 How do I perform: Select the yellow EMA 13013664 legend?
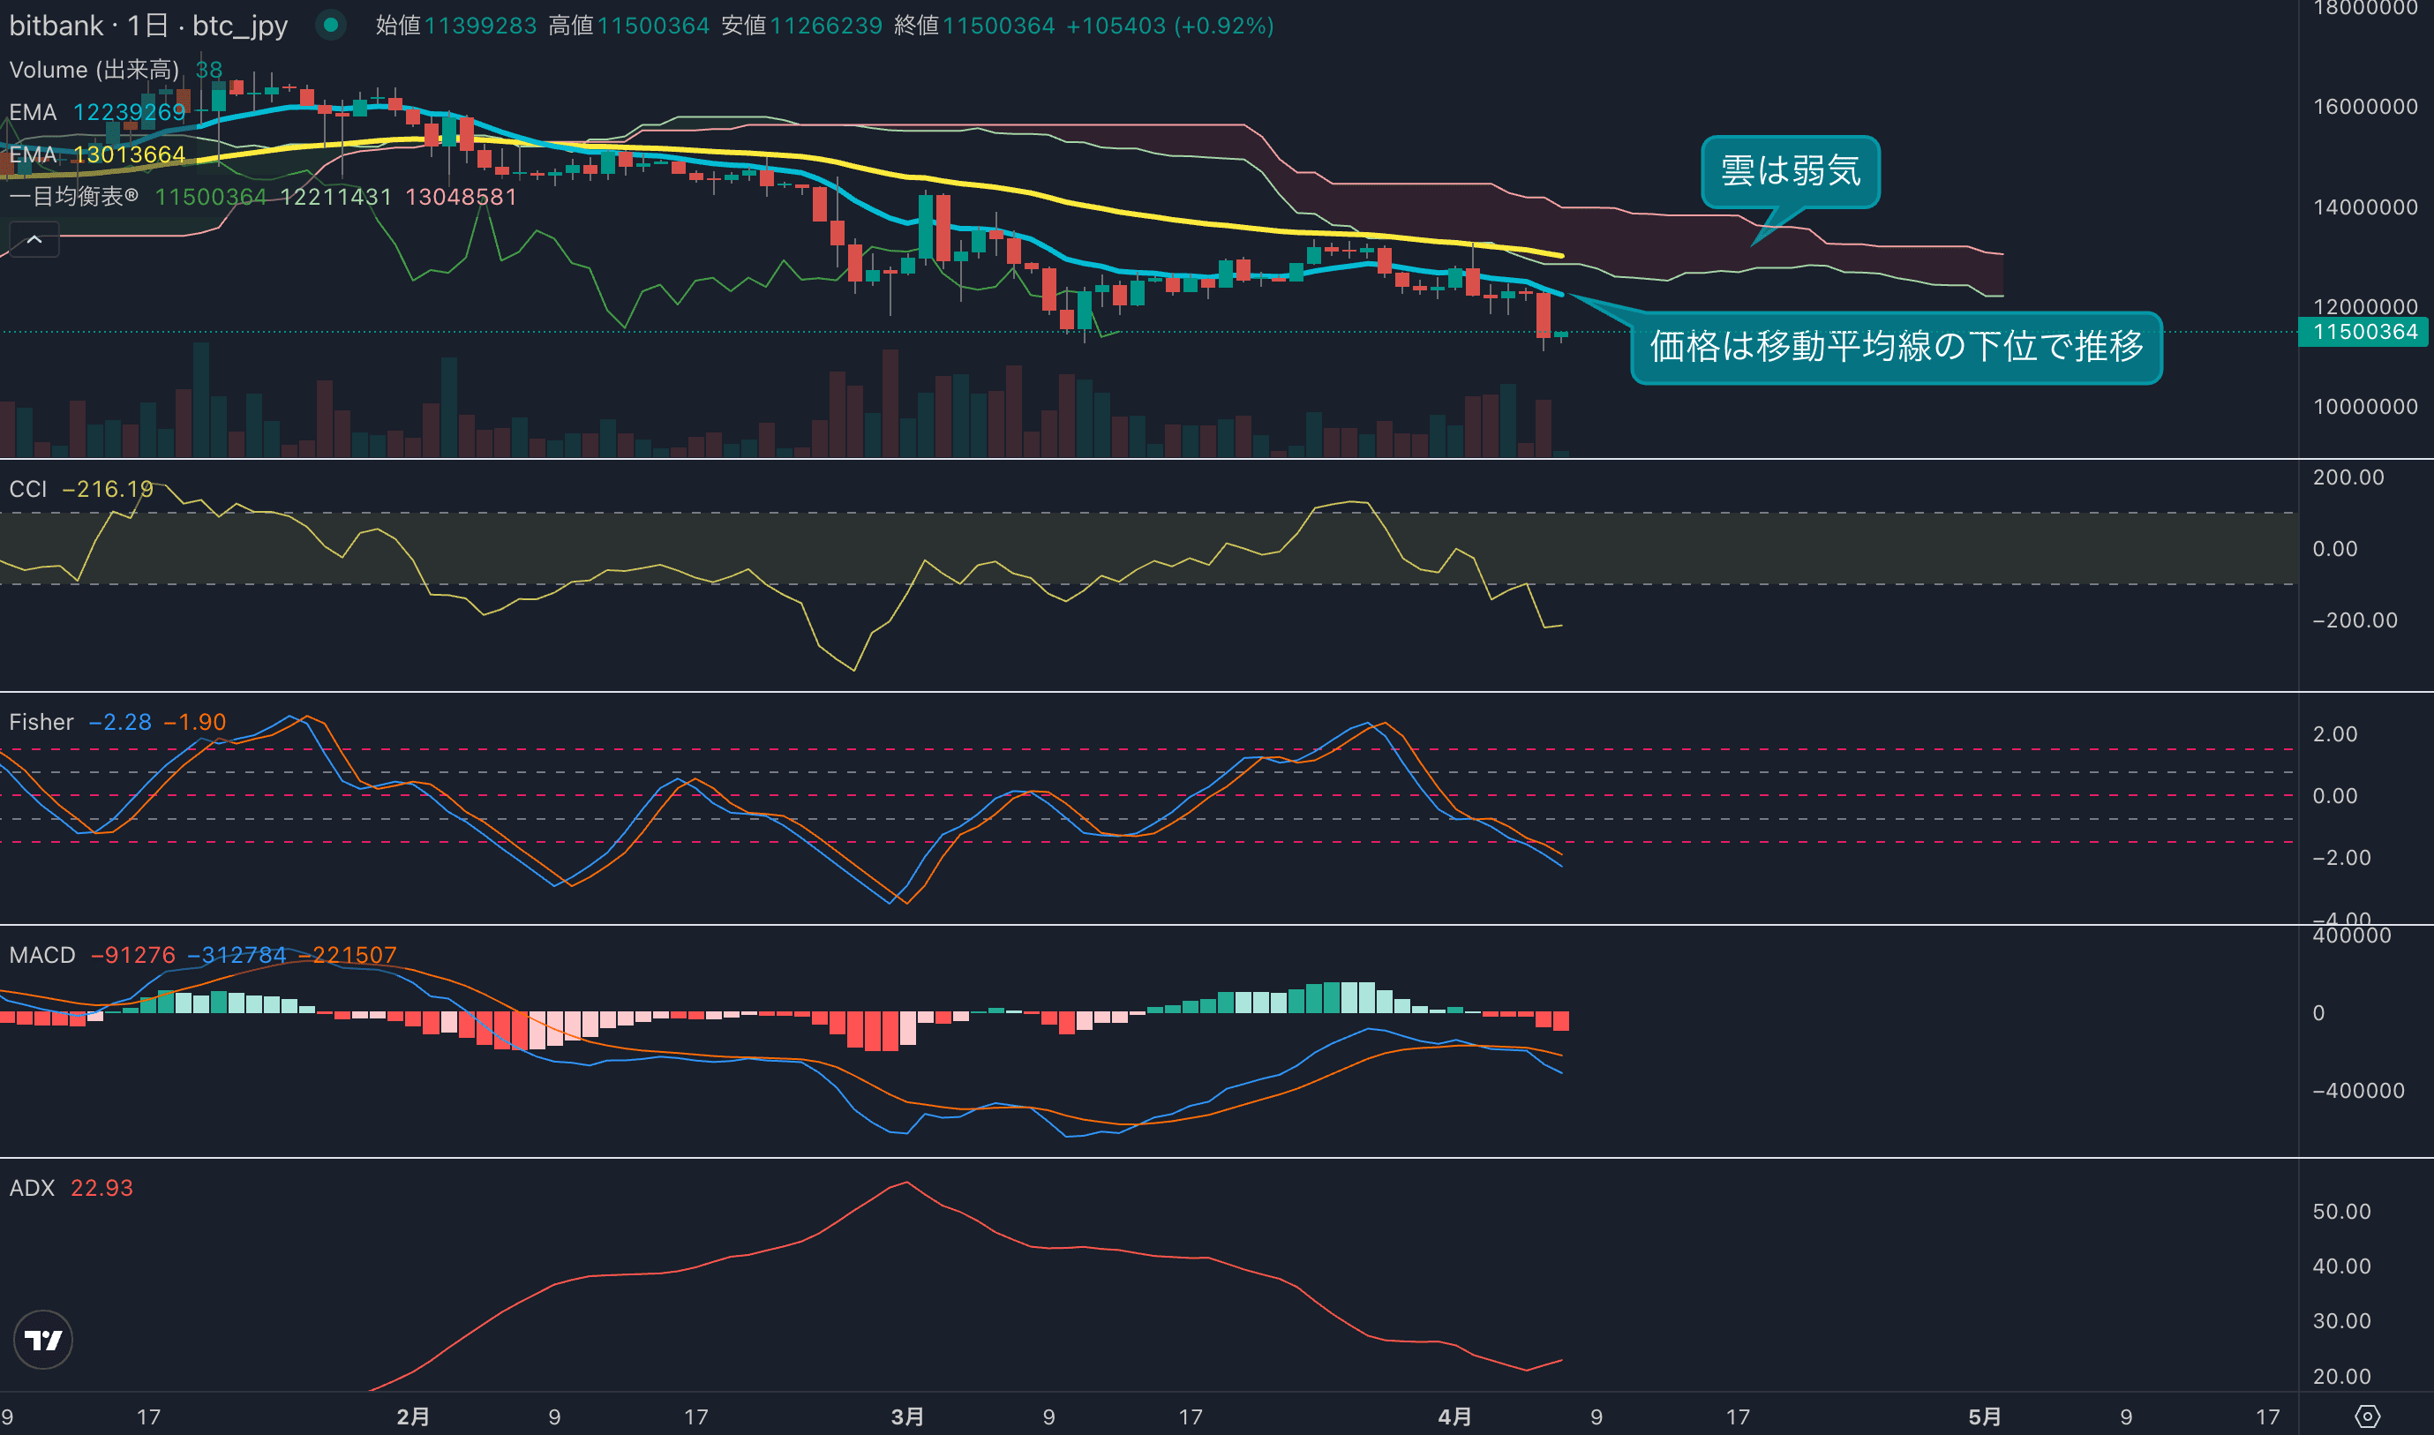pos(97,154)
